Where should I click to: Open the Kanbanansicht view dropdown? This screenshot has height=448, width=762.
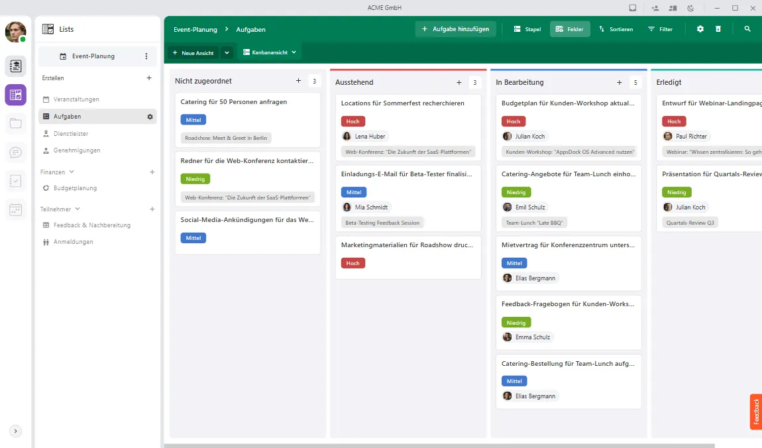269,52
